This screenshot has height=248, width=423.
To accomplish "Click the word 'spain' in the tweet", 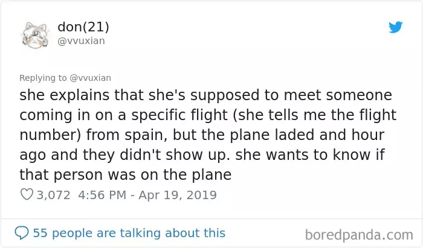I will pyautogui.click(x=146, y=135).
